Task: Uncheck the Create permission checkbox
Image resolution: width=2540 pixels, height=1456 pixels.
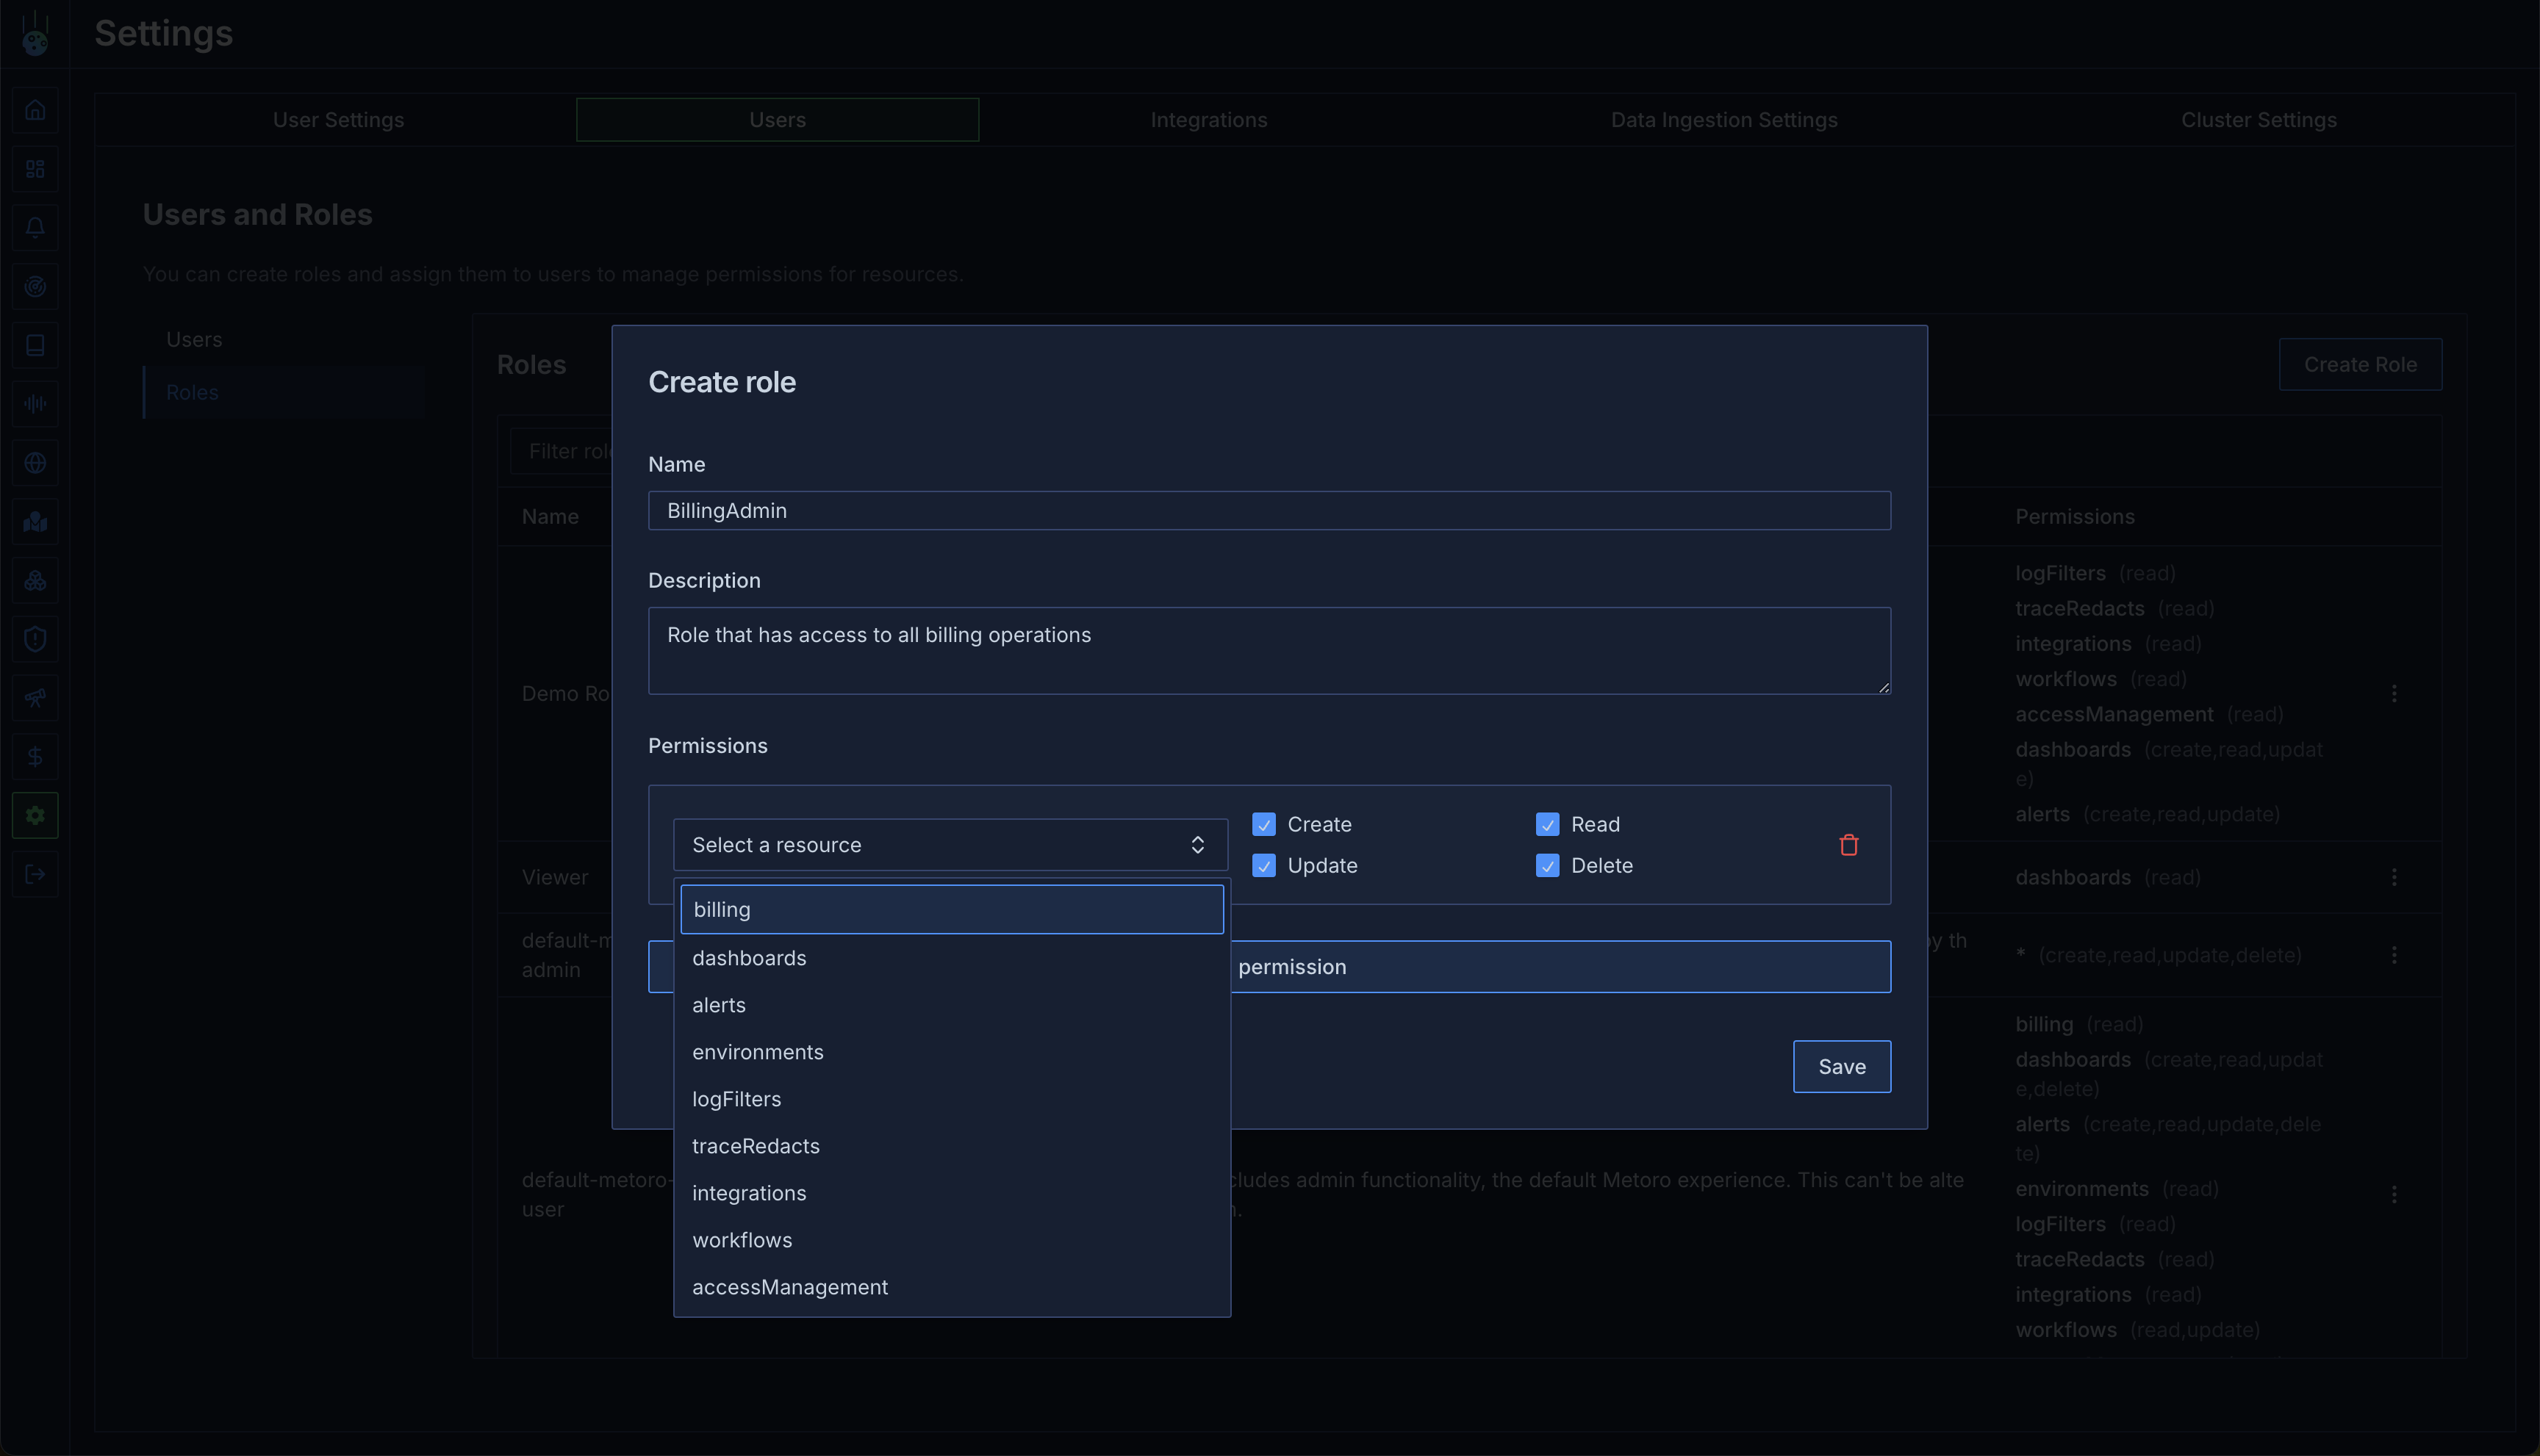Action: click(1263, 825)
